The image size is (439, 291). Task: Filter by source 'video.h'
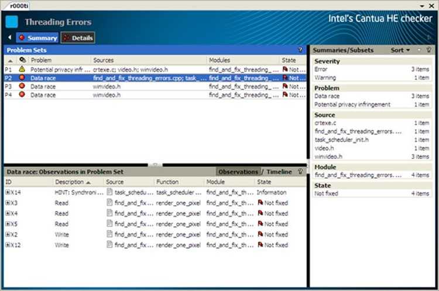pos(372,148)
